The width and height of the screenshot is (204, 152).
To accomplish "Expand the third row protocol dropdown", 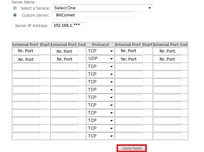I will point(100,66).
